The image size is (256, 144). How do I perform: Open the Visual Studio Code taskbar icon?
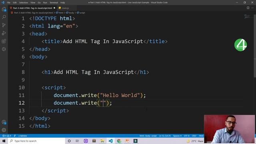coord(110,141)
